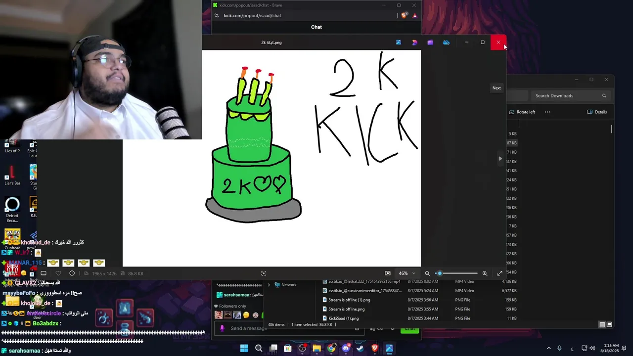The width and height of the screenshot is (633, 356).
Task: Click Rotate left in Explorer toolbar
Action: coord(522,112)
